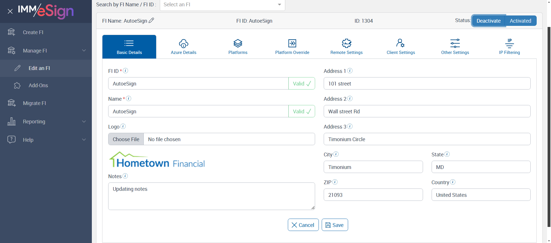Click the Azure Details cloud icon

tap(184, 44)
